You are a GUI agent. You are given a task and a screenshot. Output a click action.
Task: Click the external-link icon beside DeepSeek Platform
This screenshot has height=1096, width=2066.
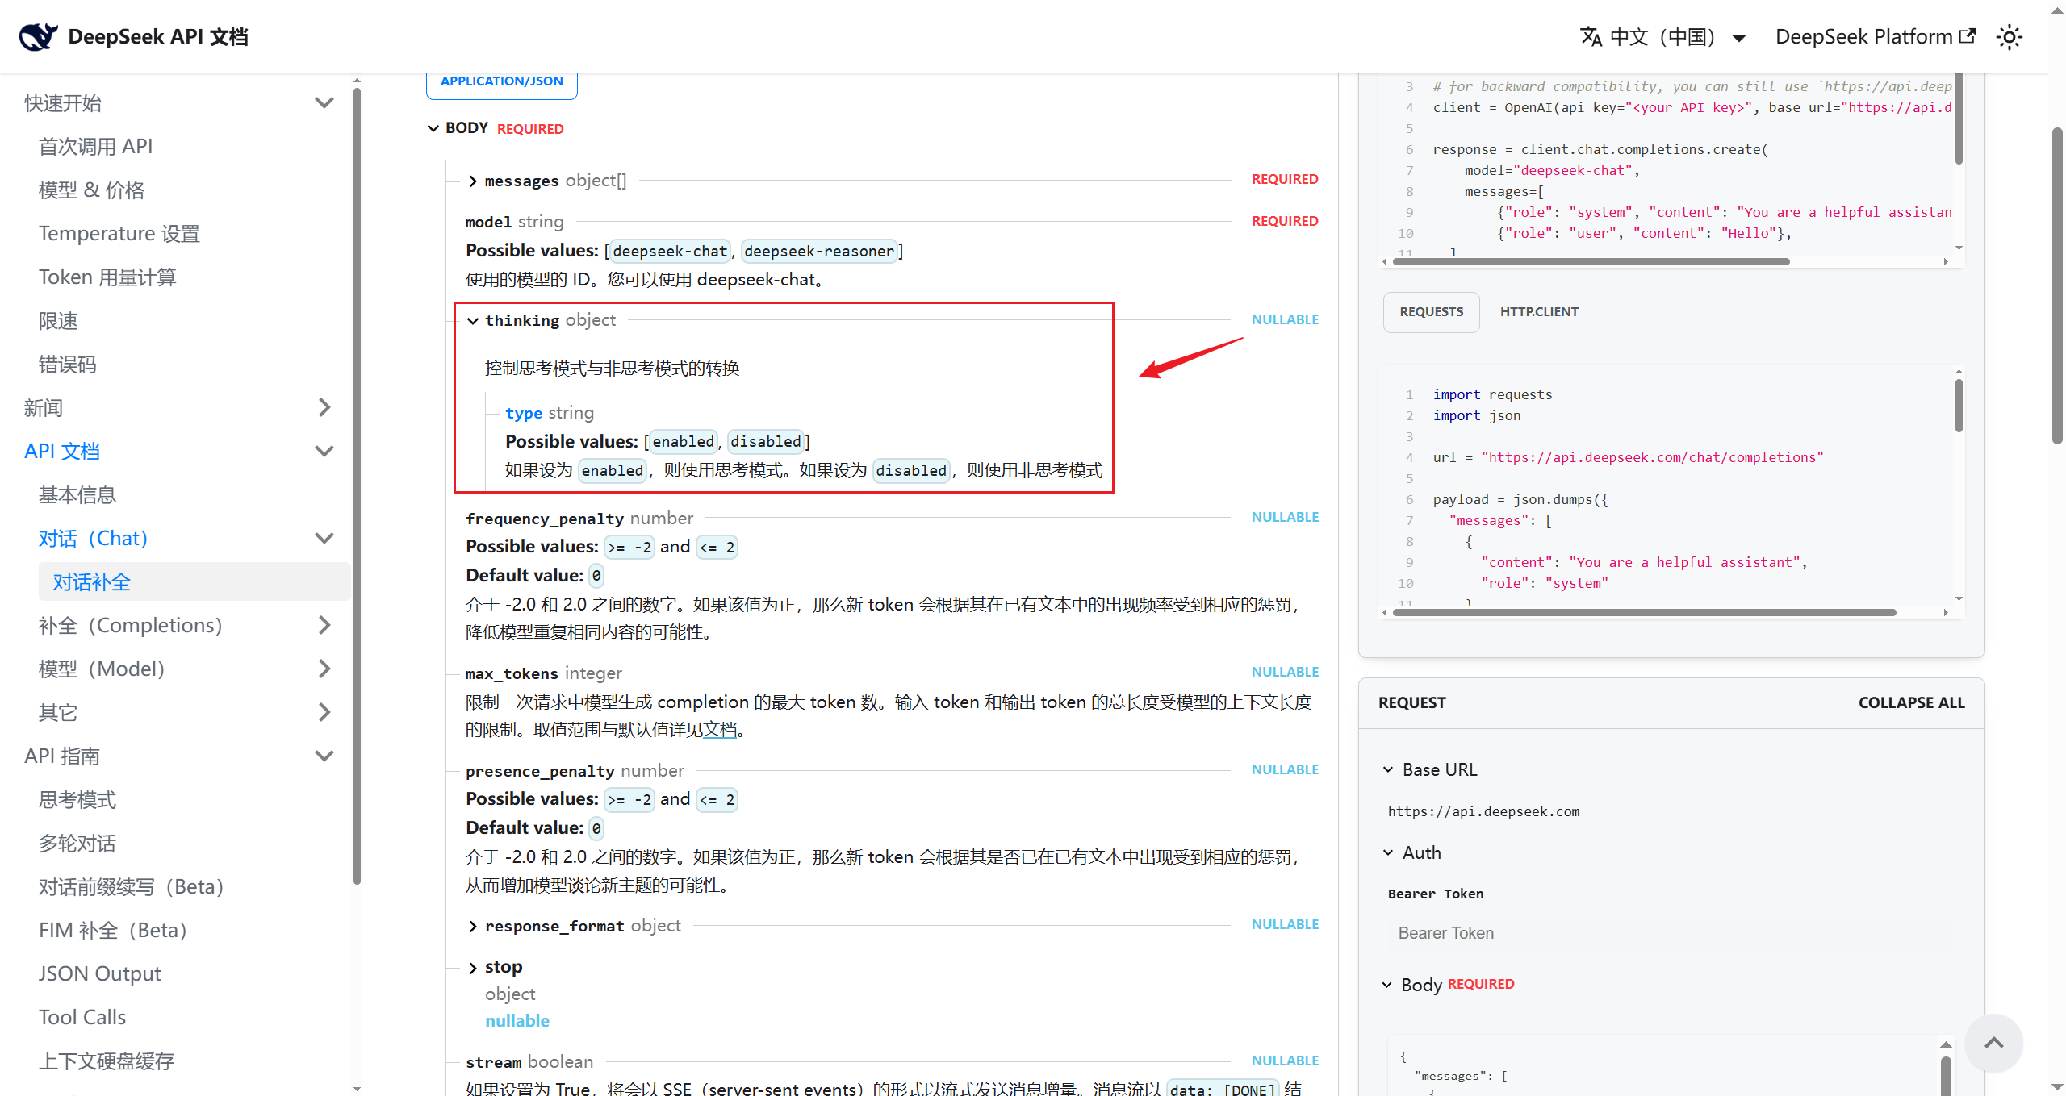point(1968,35)
